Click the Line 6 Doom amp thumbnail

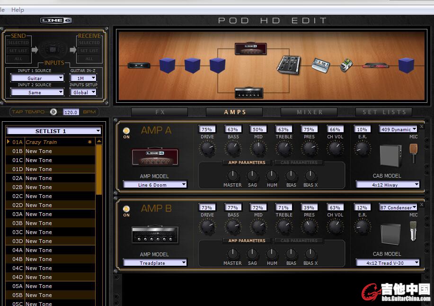(155, 157)
